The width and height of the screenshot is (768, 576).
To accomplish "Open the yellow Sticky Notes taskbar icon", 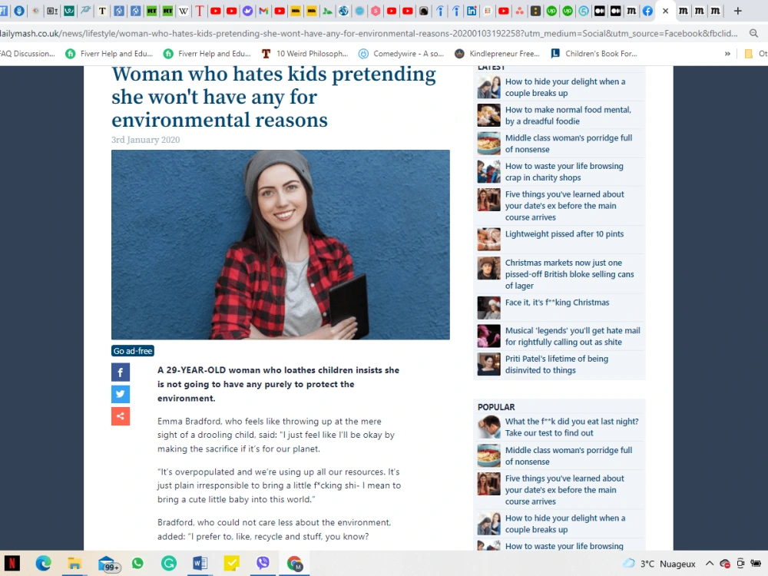I will (231, 563).
